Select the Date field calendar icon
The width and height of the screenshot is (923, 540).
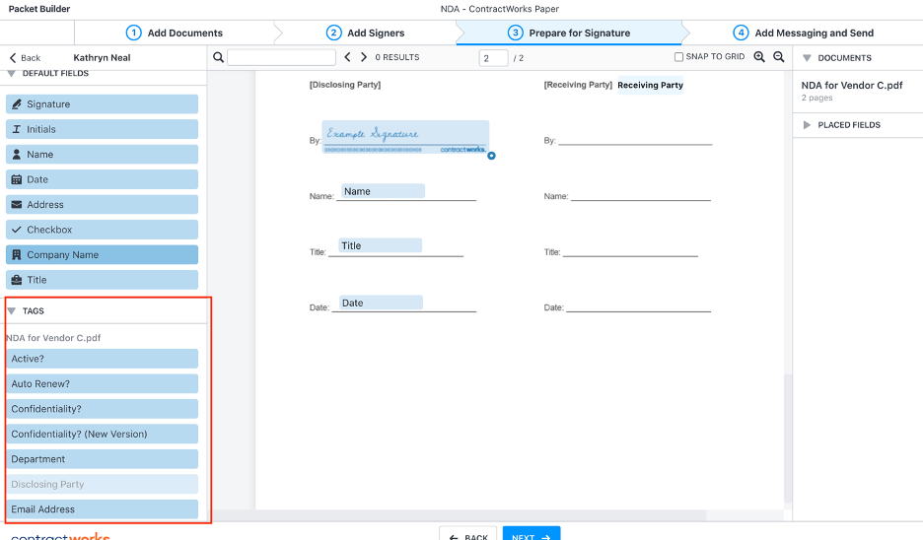coord(17,179)
